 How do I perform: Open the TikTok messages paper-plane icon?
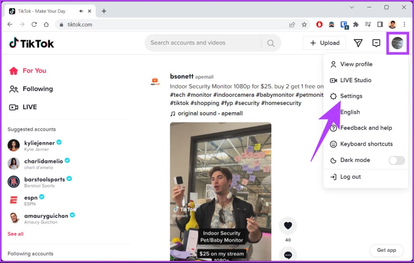pyautogui.click(x=358, y=43)
